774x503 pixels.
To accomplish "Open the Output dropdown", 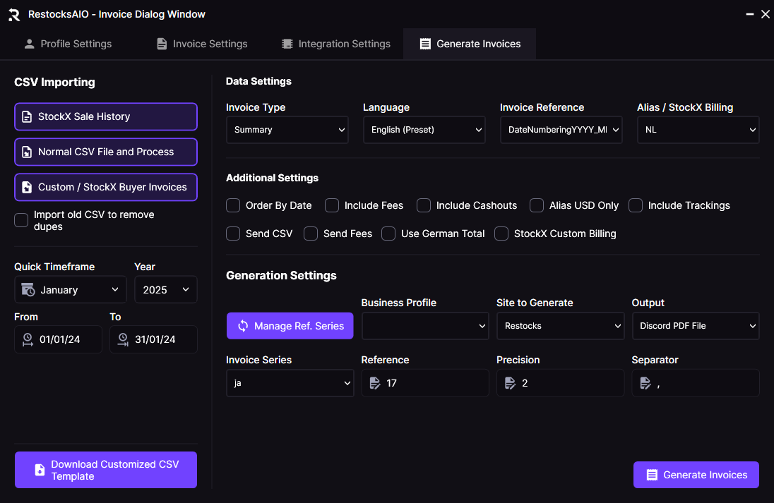I will [696, 326].
